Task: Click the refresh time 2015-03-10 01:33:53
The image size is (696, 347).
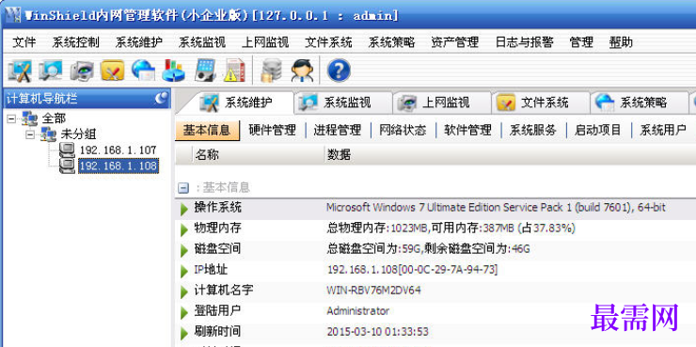Action: 378,332
